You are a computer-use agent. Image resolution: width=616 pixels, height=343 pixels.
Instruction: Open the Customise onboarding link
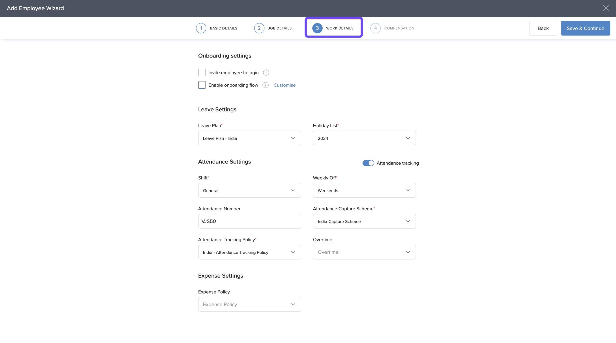(284, 85)
